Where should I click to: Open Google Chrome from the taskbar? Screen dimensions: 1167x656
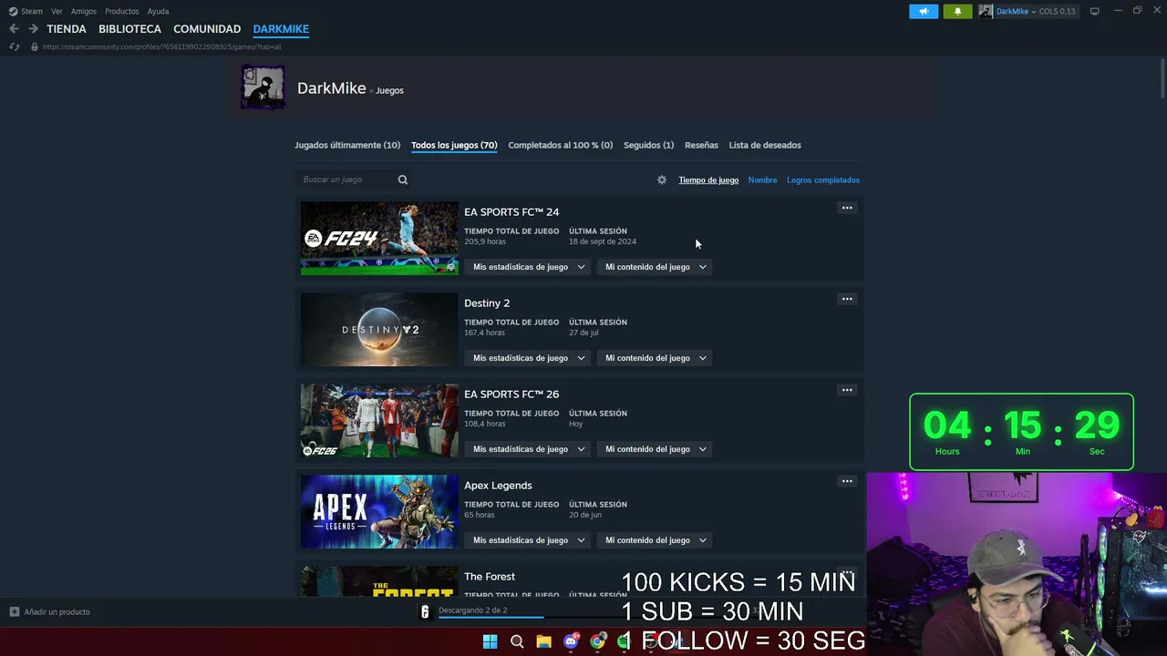tap(597, 641)
